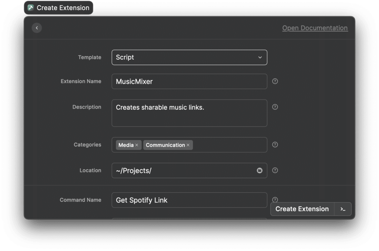Open the Template dropdown
Viewport: 379px width, 251px height.
tap(189, 57)
